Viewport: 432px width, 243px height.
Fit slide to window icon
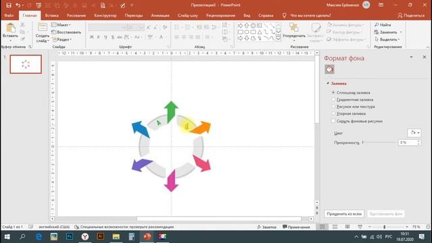[x=428, y=227]
